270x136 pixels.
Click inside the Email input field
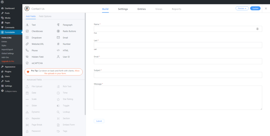point(178,61)
